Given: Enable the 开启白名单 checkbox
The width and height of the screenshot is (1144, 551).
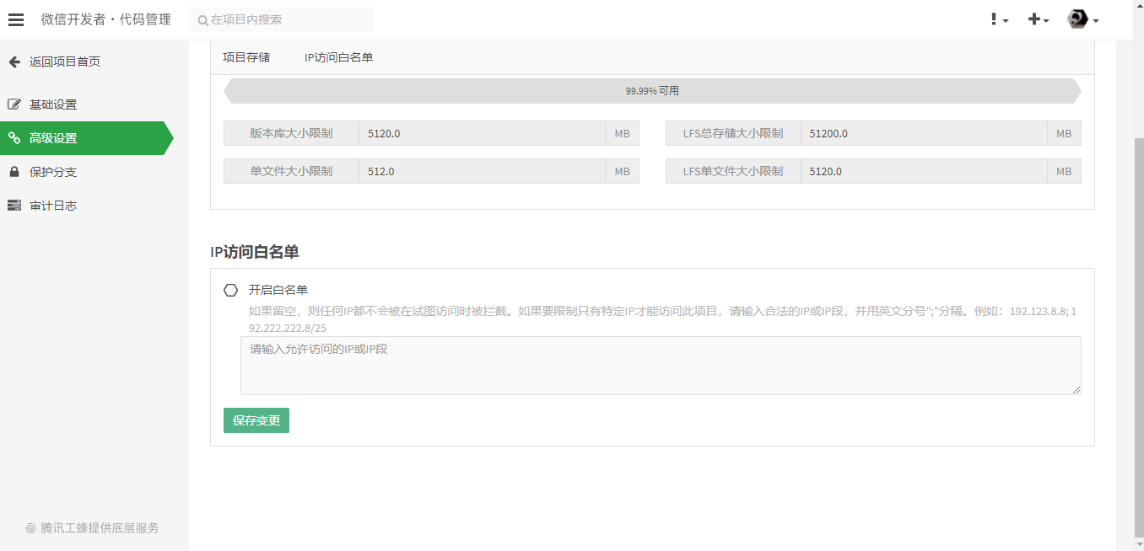Looking at the screenshot, I should [230, 290].
